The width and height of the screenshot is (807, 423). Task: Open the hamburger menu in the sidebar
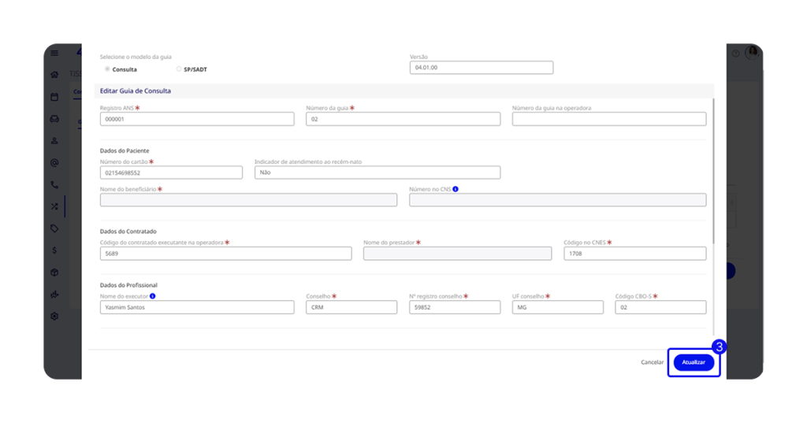(x=54, y=53)
